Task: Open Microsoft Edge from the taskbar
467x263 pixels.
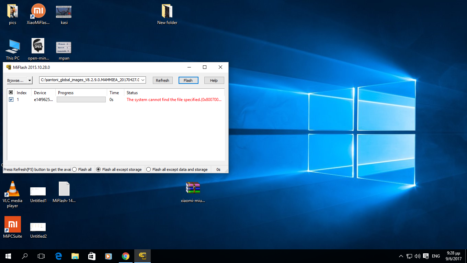Action: point(58,256)
